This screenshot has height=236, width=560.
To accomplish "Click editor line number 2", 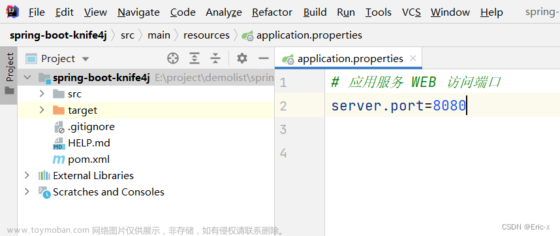I will coord(283,106).
